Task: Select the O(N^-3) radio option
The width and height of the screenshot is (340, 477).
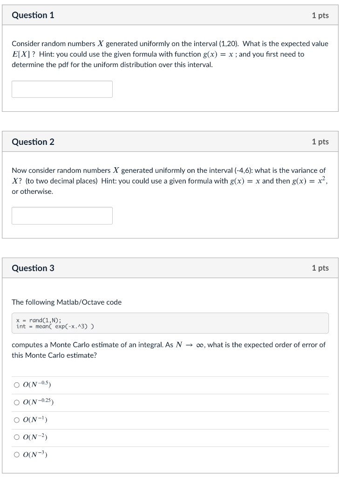Action: click(16, 454)
